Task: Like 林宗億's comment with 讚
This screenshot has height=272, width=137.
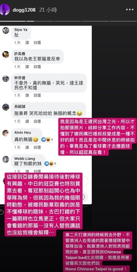Action: tap(27, 95)
